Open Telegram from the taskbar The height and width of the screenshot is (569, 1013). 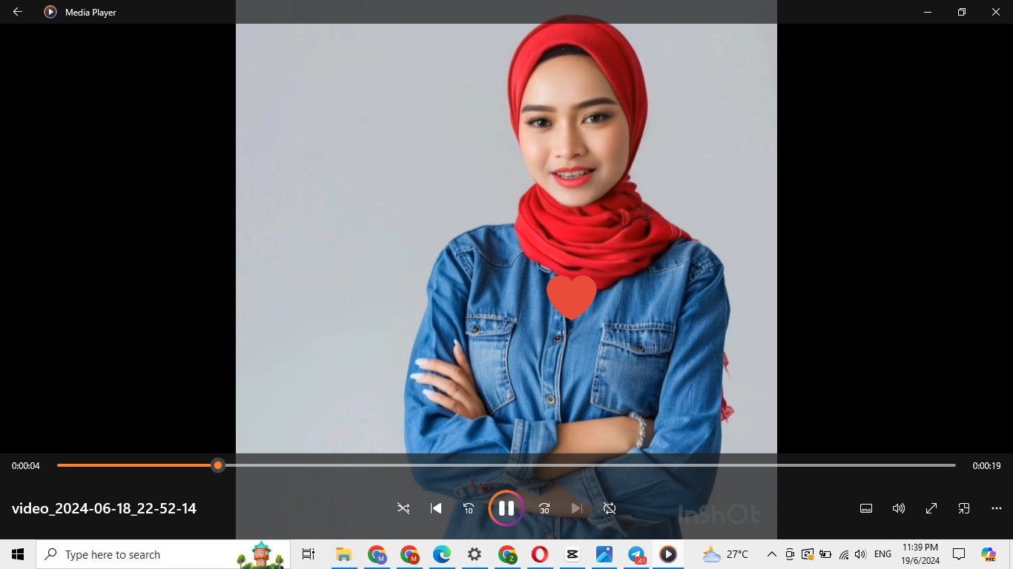[x=637, y=554]
